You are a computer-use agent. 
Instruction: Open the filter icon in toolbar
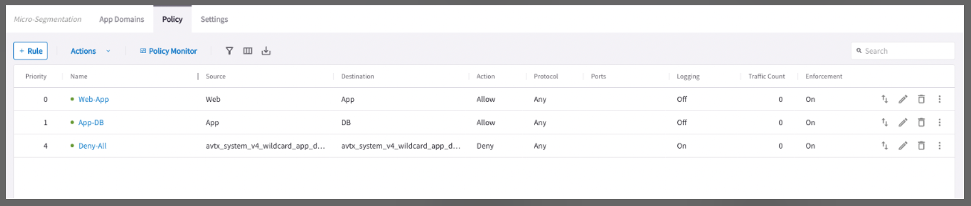229,51
